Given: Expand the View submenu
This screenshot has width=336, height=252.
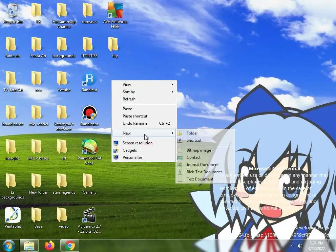Looking at the screenshot, I should click(x=144, y=85).
